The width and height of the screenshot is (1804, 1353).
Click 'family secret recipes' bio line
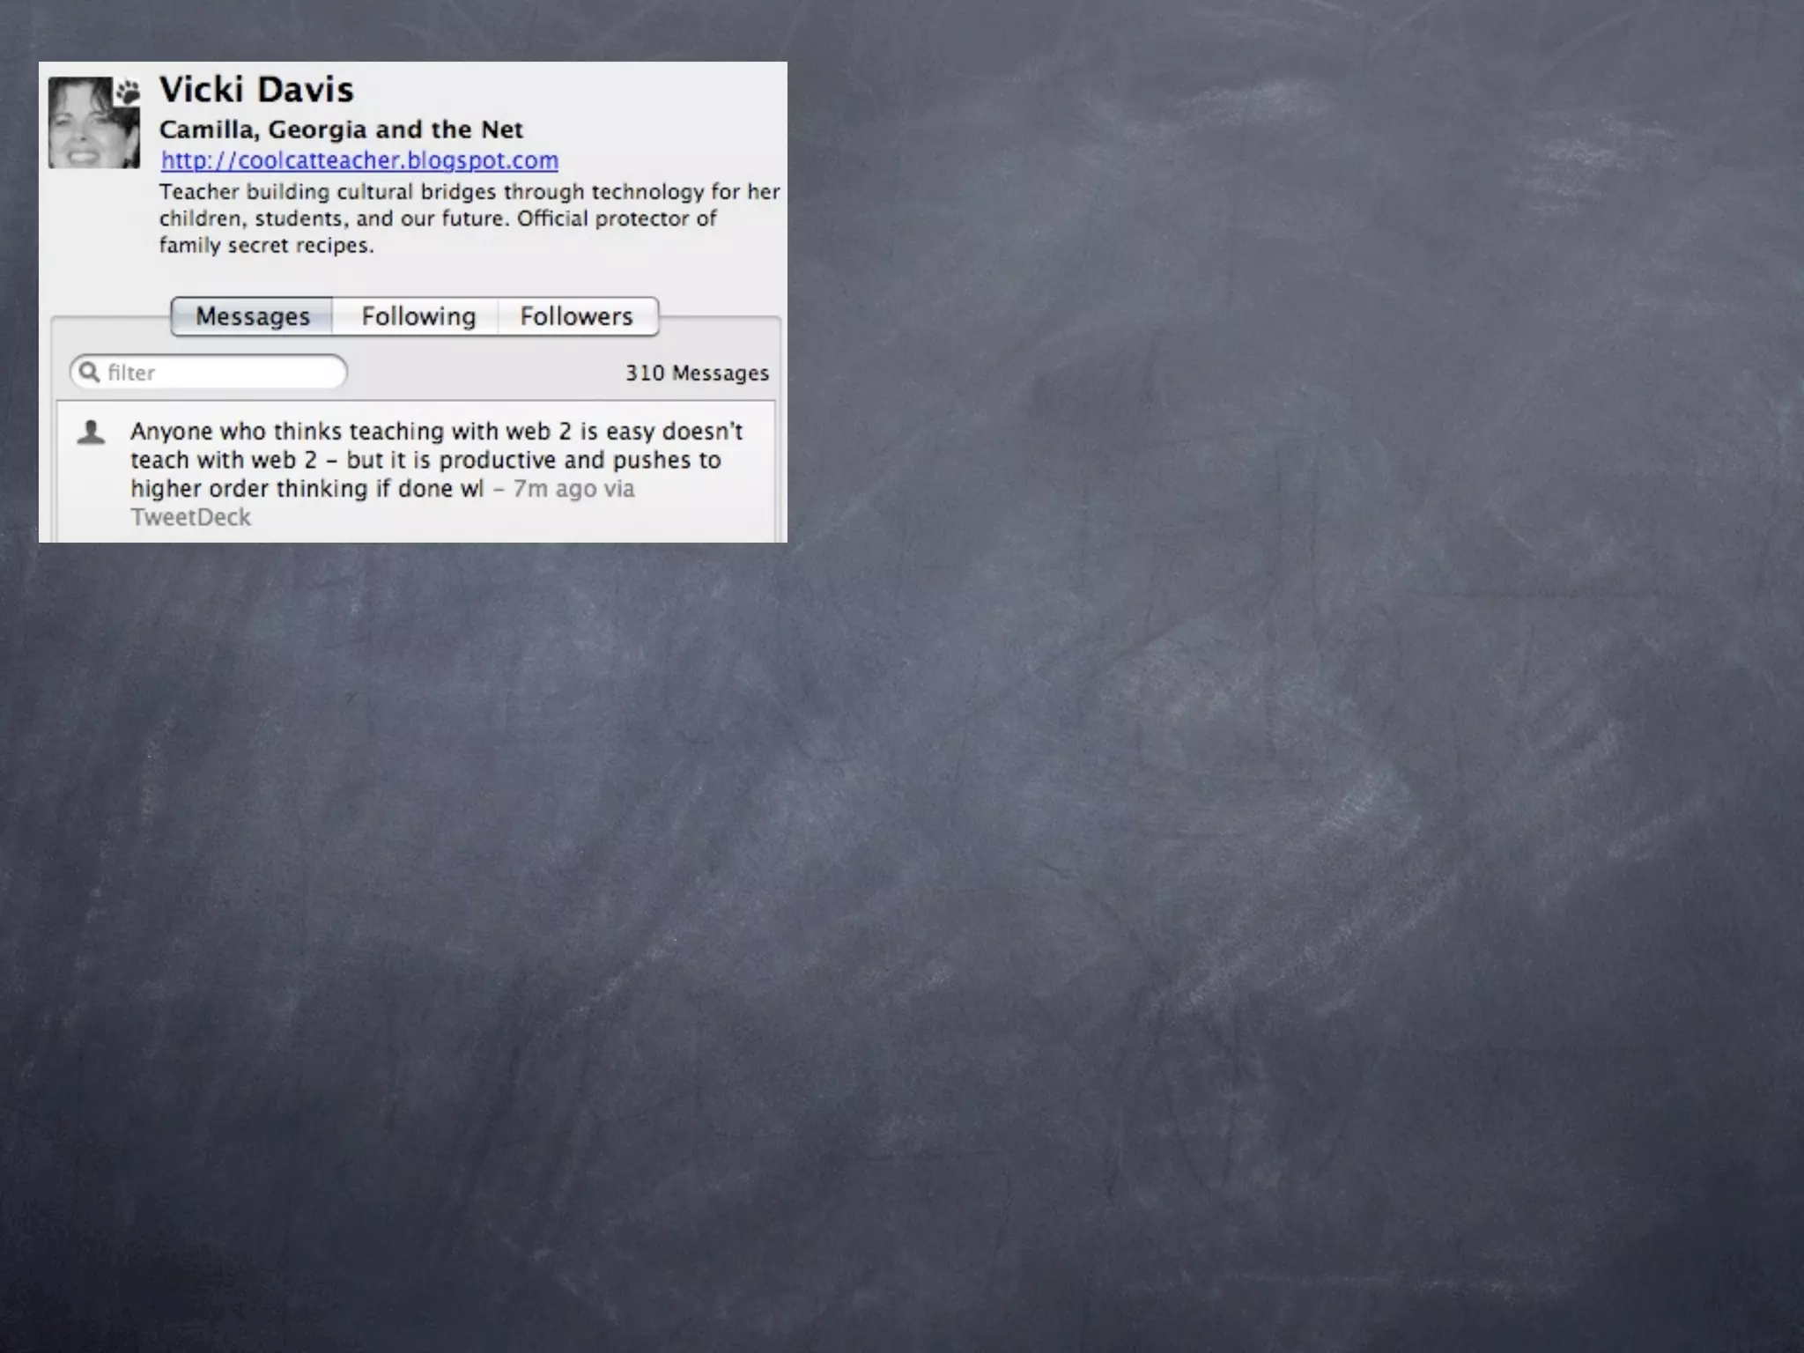tap(266, 246)
